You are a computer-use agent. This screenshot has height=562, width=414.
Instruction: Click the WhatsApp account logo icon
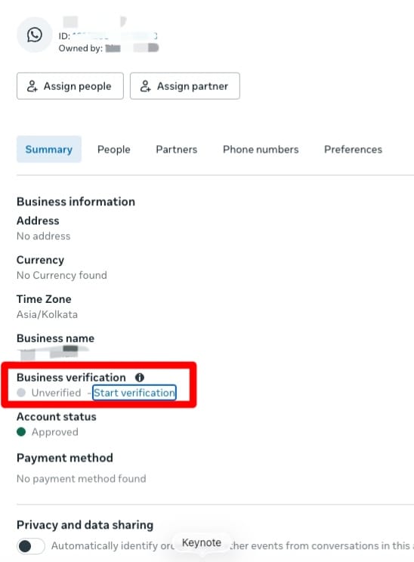(35, 35)
